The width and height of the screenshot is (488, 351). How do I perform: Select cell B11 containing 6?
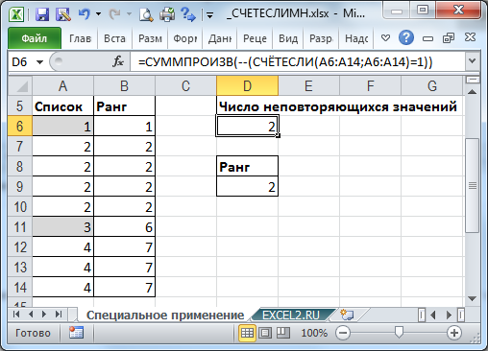pos(124,227)
